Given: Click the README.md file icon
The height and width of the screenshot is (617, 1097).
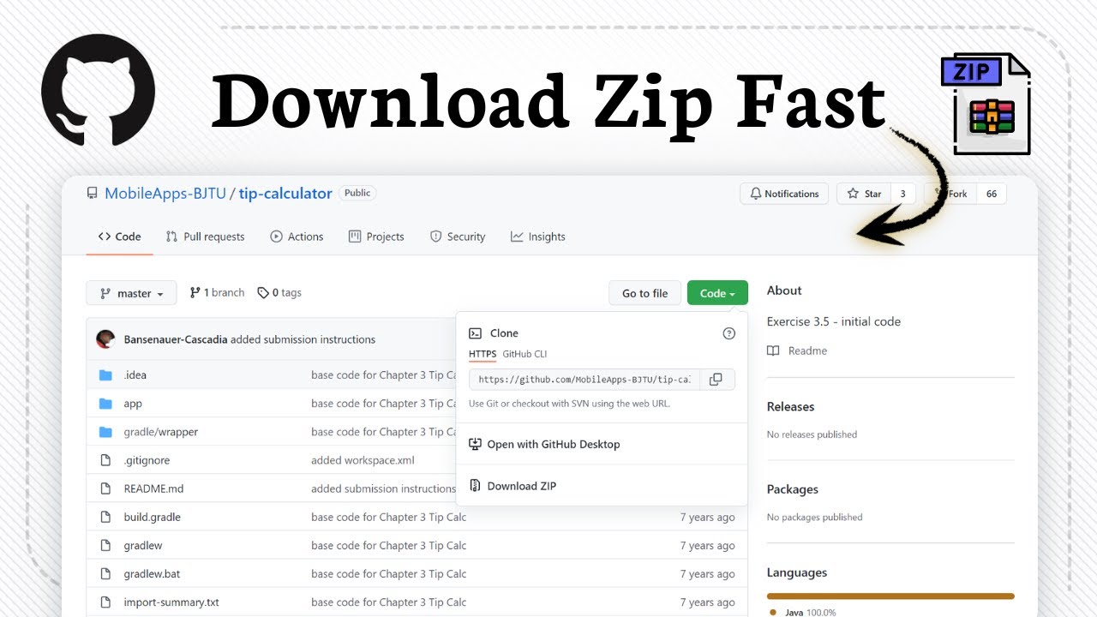Looking at the screenshot, I should click(106, 488).
